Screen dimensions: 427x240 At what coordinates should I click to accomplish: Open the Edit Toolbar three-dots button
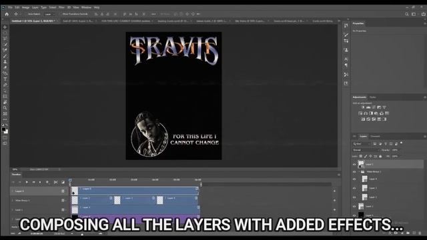tap(5, 119)
